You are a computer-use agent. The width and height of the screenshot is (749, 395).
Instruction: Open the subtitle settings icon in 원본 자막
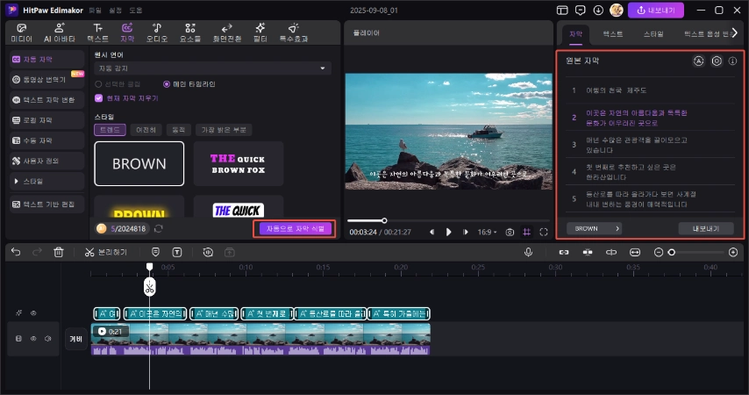(716, 61)
